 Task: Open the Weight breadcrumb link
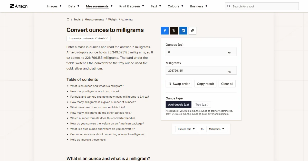pos(113,19)
